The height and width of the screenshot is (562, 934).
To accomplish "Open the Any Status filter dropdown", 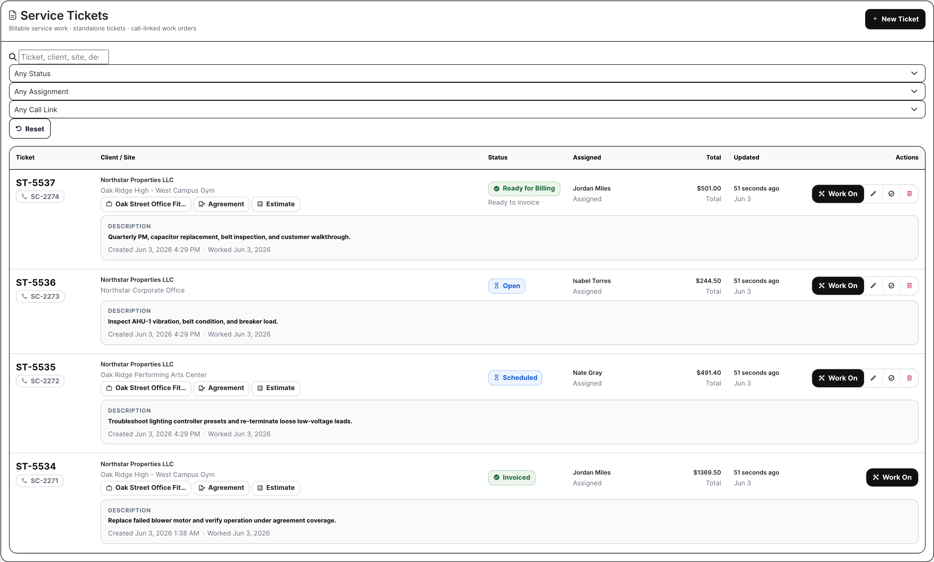I will pyautogui.click(x=467, y=74).
